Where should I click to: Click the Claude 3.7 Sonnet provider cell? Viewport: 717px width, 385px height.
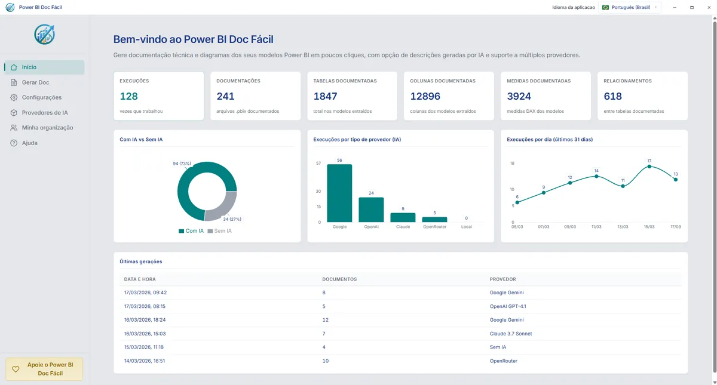(x=511, y=334)
